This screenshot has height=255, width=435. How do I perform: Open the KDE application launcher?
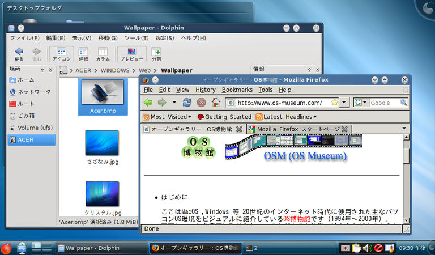coord(6,248)
